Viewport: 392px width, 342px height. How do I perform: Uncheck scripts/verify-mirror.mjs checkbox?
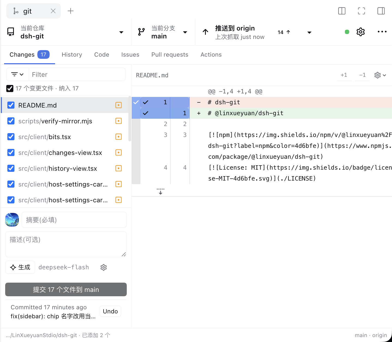tap(11, 121)
